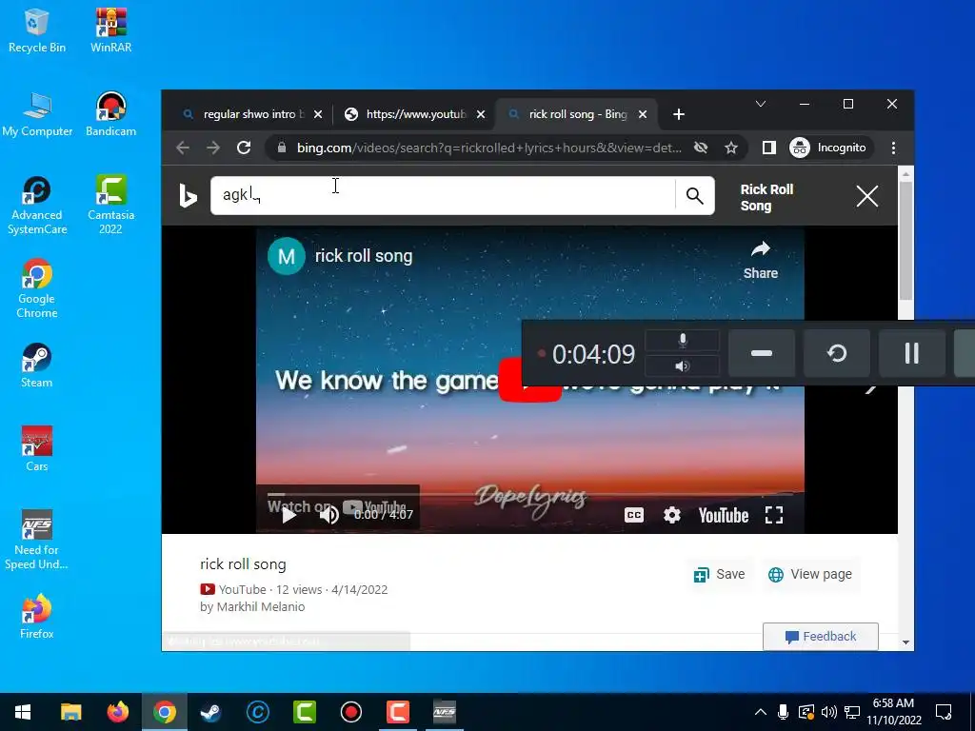Open the Steam desktop shortcut
Viewport: 975px width, 731px height.
coord(37,365)
